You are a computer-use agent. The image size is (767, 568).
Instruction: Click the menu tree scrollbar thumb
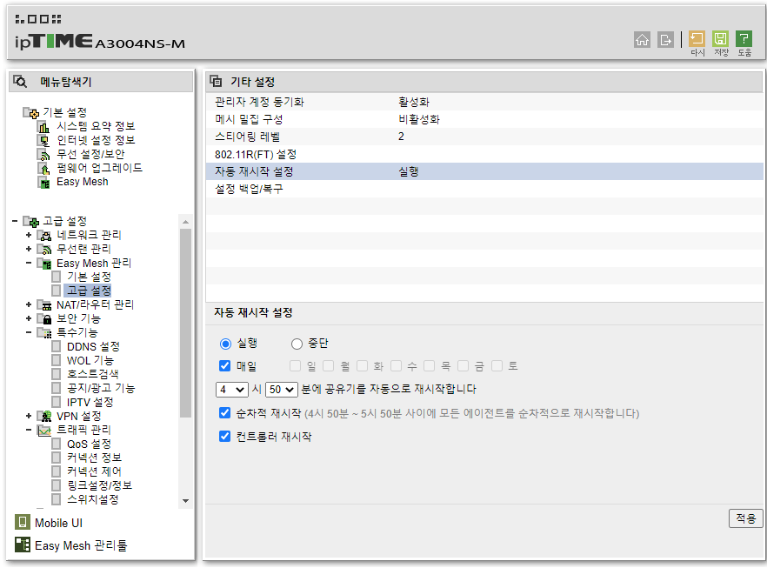pyautogui.click(x=185, y=324)
